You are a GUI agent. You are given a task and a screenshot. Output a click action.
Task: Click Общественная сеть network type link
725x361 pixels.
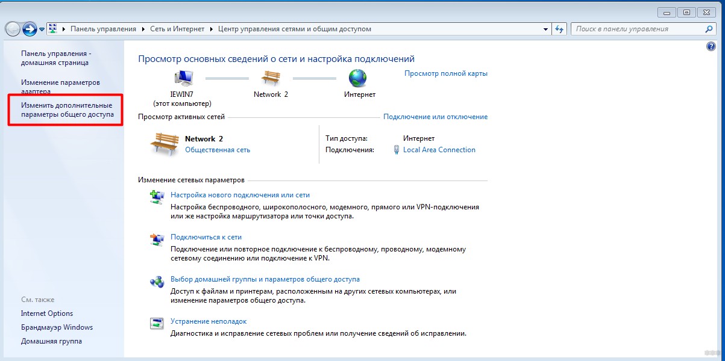coord(217,150)
